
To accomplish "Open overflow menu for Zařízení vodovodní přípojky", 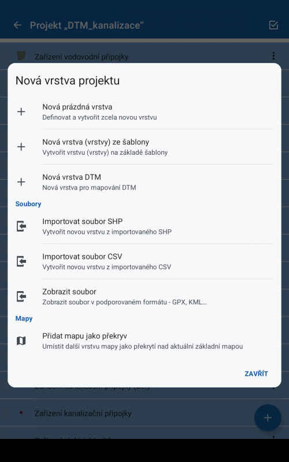I will coord(273,55).
